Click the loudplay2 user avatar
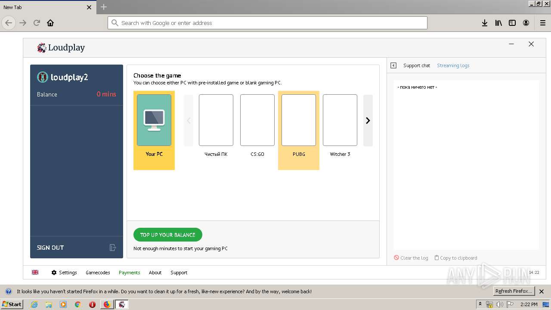 42,77
